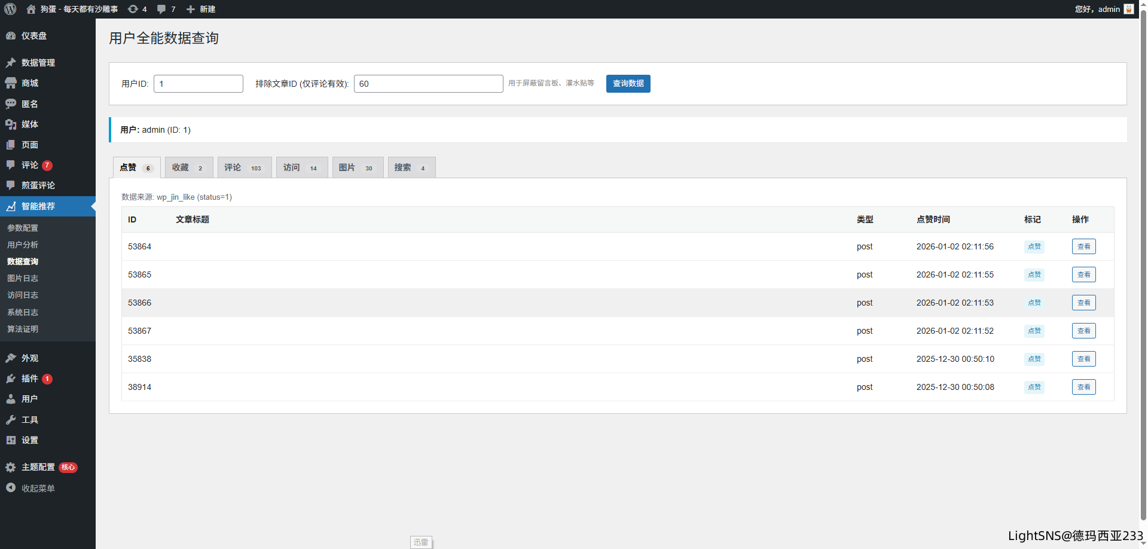
Task: Open the 主题配置 gear icon
Action: click(11, 467)
